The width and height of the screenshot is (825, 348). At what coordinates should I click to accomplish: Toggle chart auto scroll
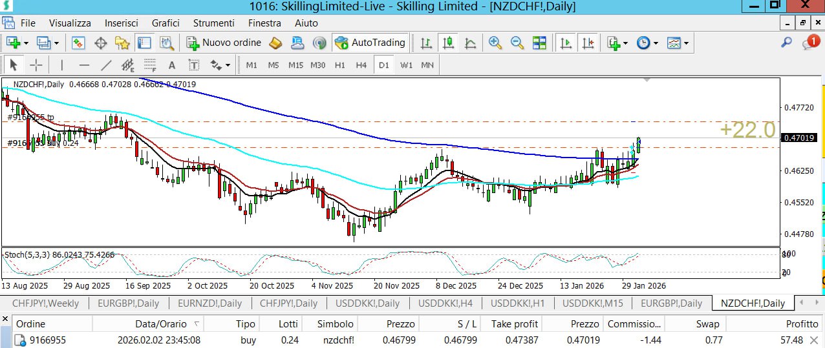566,43
